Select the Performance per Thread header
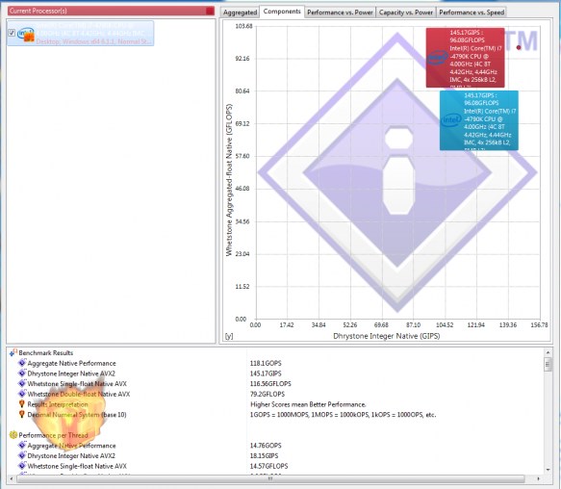The image size is (561, 489). pyautogui.click(x=53, y=435)
